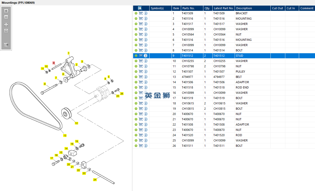
Task: Select part number T401509 cell
Action: 187,13
